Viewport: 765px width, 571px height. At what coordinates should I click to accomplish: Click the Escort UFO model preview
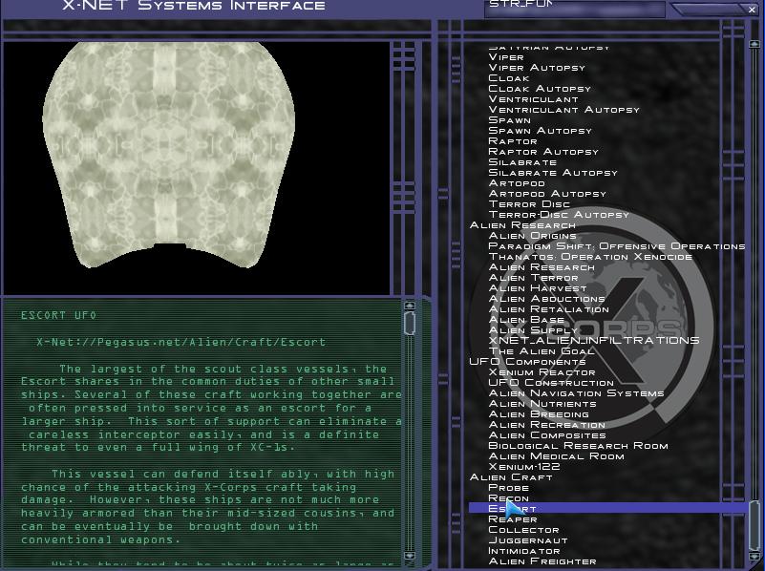coord(169,155)
